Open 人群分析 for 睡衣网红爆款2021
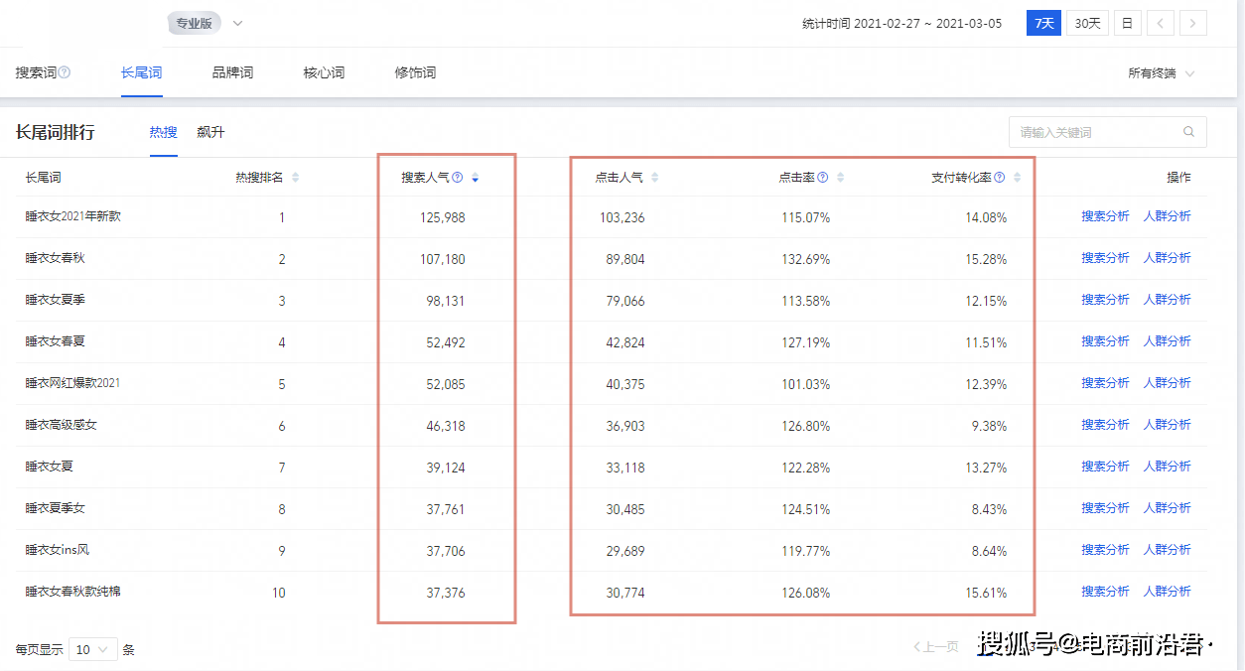The image size is (1245, 671). tap(1168, 383)
